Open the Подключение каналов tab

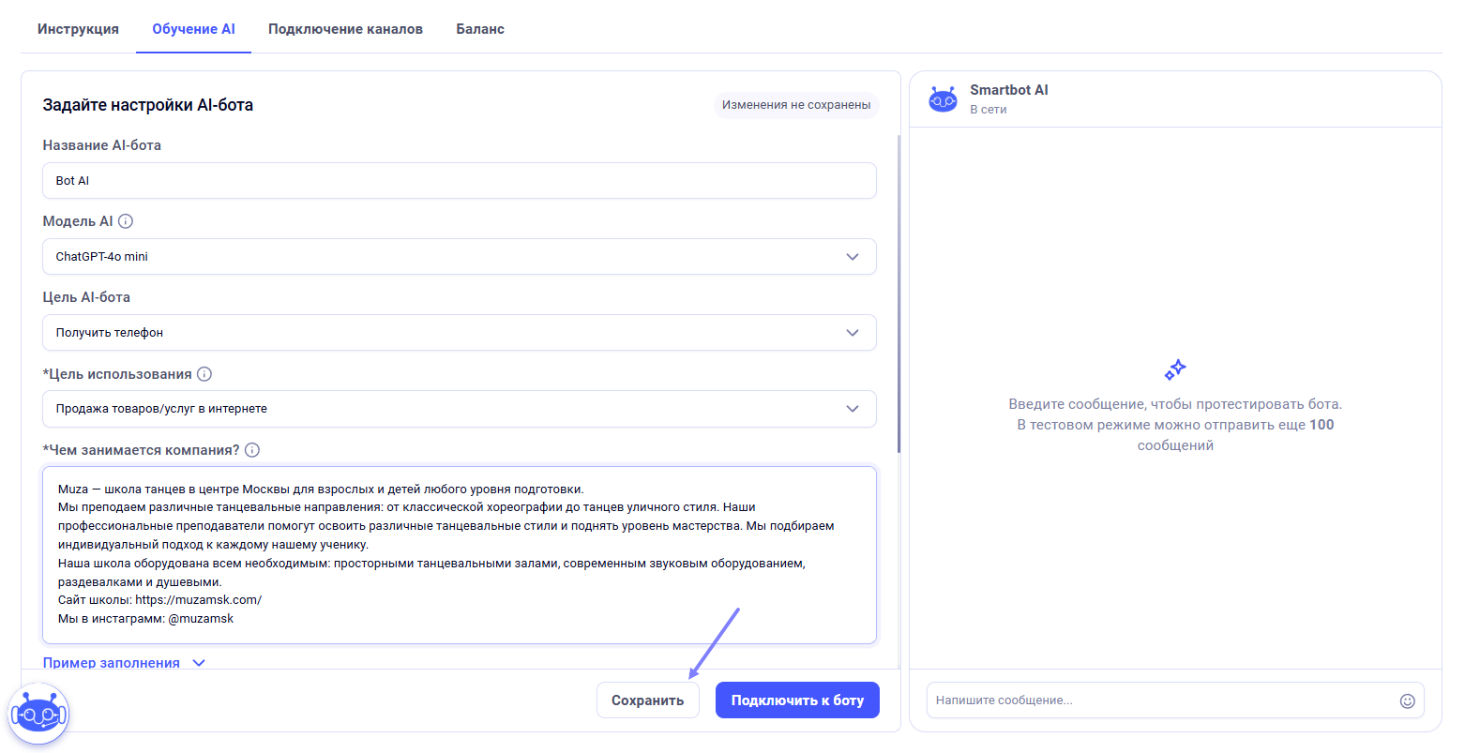(345, 29)
